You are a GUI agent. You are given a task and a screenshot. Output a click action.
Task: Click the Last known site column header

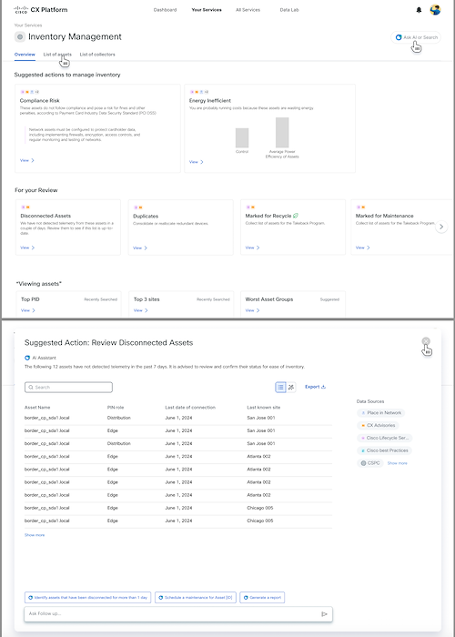click(x=264, y=408)
